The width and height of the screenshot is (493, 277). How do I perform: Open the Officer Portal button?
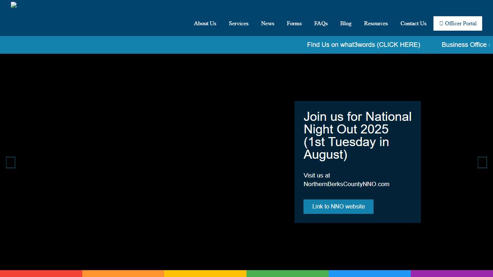click(x=458, y=23)
